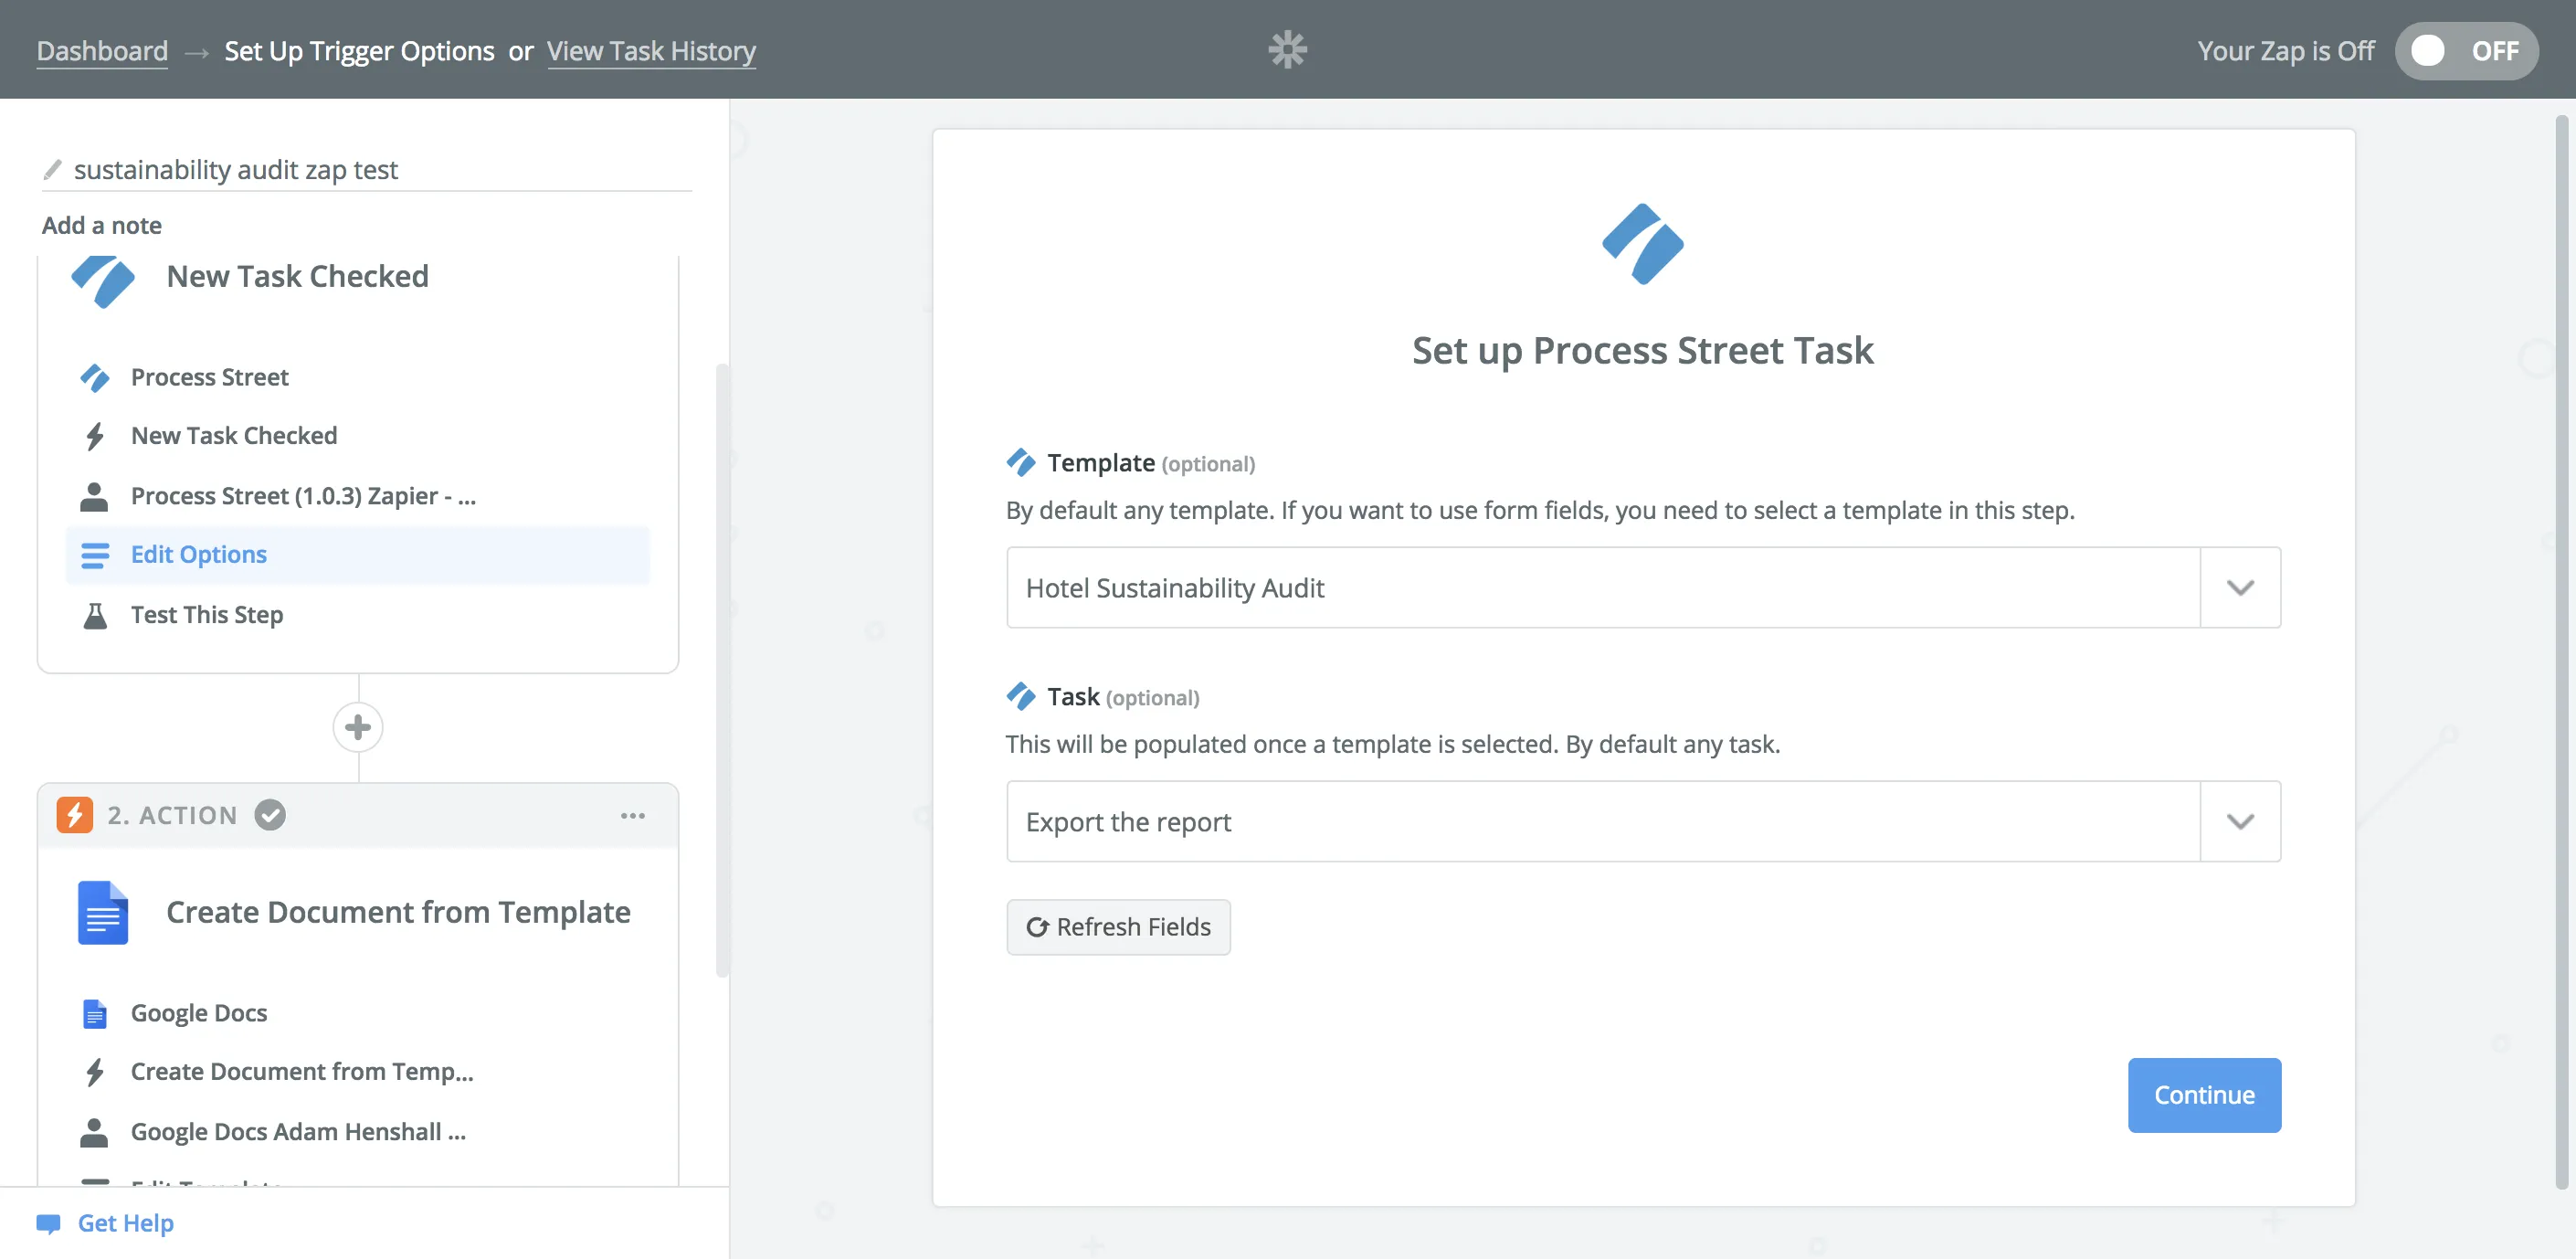
Task: Click the blue Continue button
Action: [x=2204, y=1095]
